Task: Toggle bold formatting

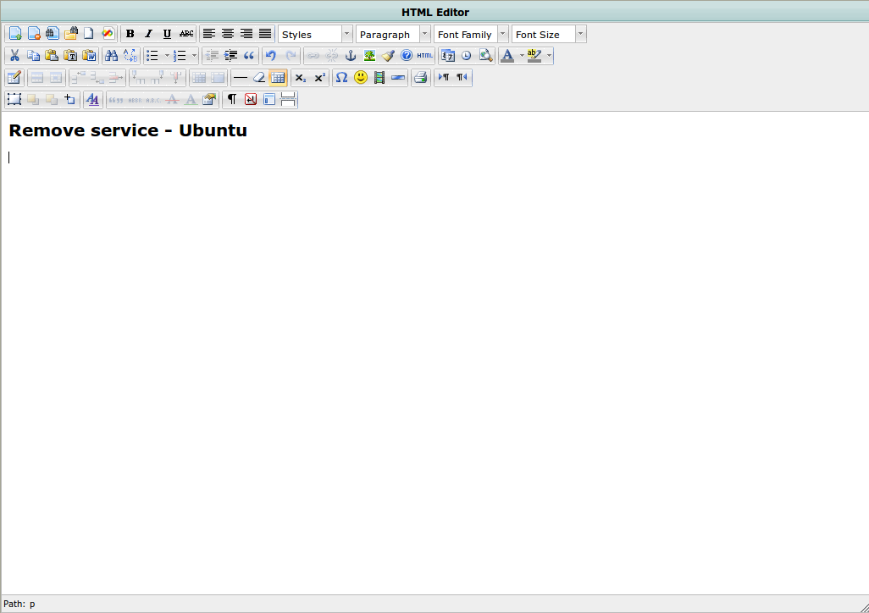Action: [x=130, y=34]
